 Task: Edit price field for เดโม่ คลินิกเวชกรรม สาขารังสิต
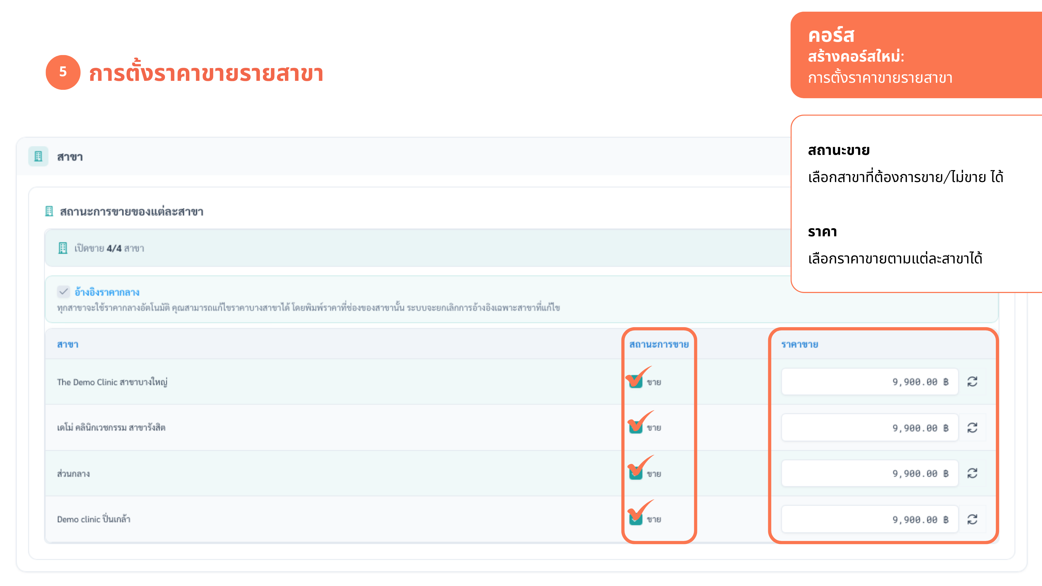click(870, 428)
